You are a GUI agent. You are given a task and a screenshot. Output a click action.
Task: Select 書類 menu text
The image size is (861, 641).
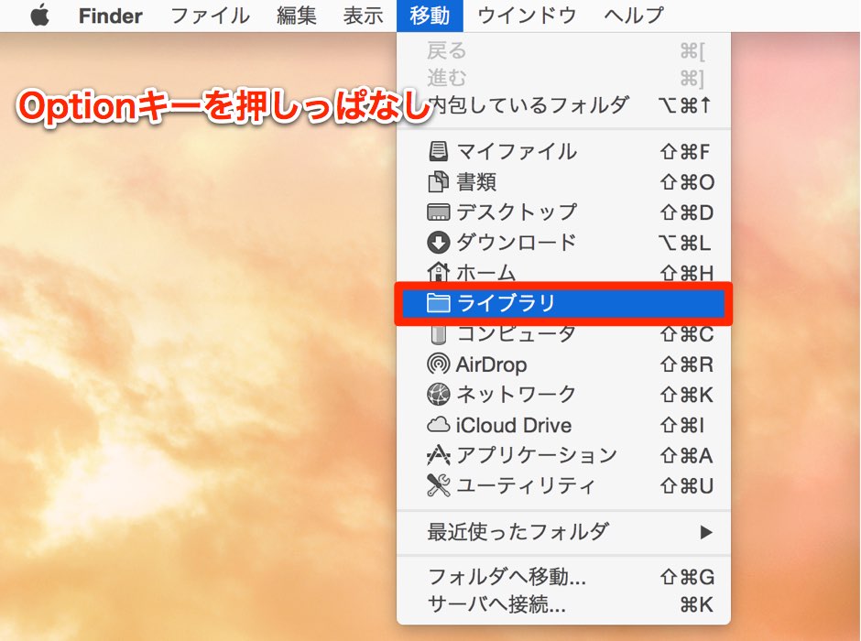click(476, 181)
